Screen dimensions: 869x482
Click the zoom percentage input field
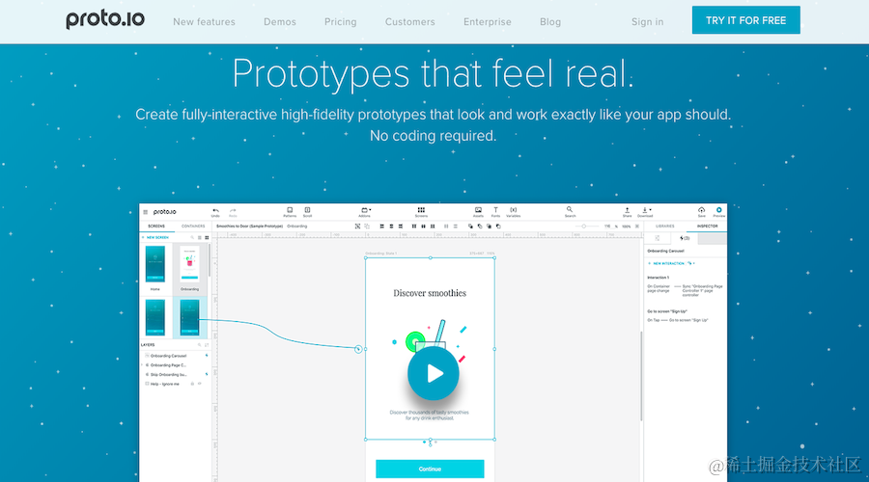tap(607, 227)
